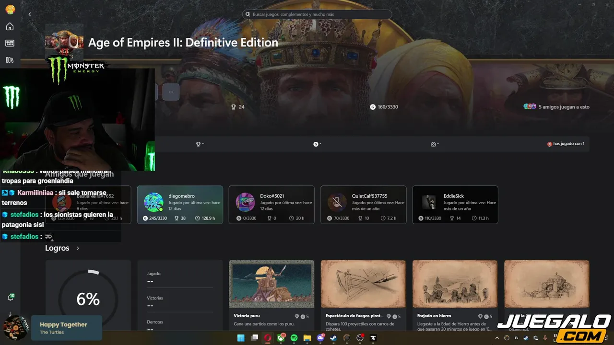Open the library icon in the sidebar
Screen dimensions: 614x345
click(10, 60)
